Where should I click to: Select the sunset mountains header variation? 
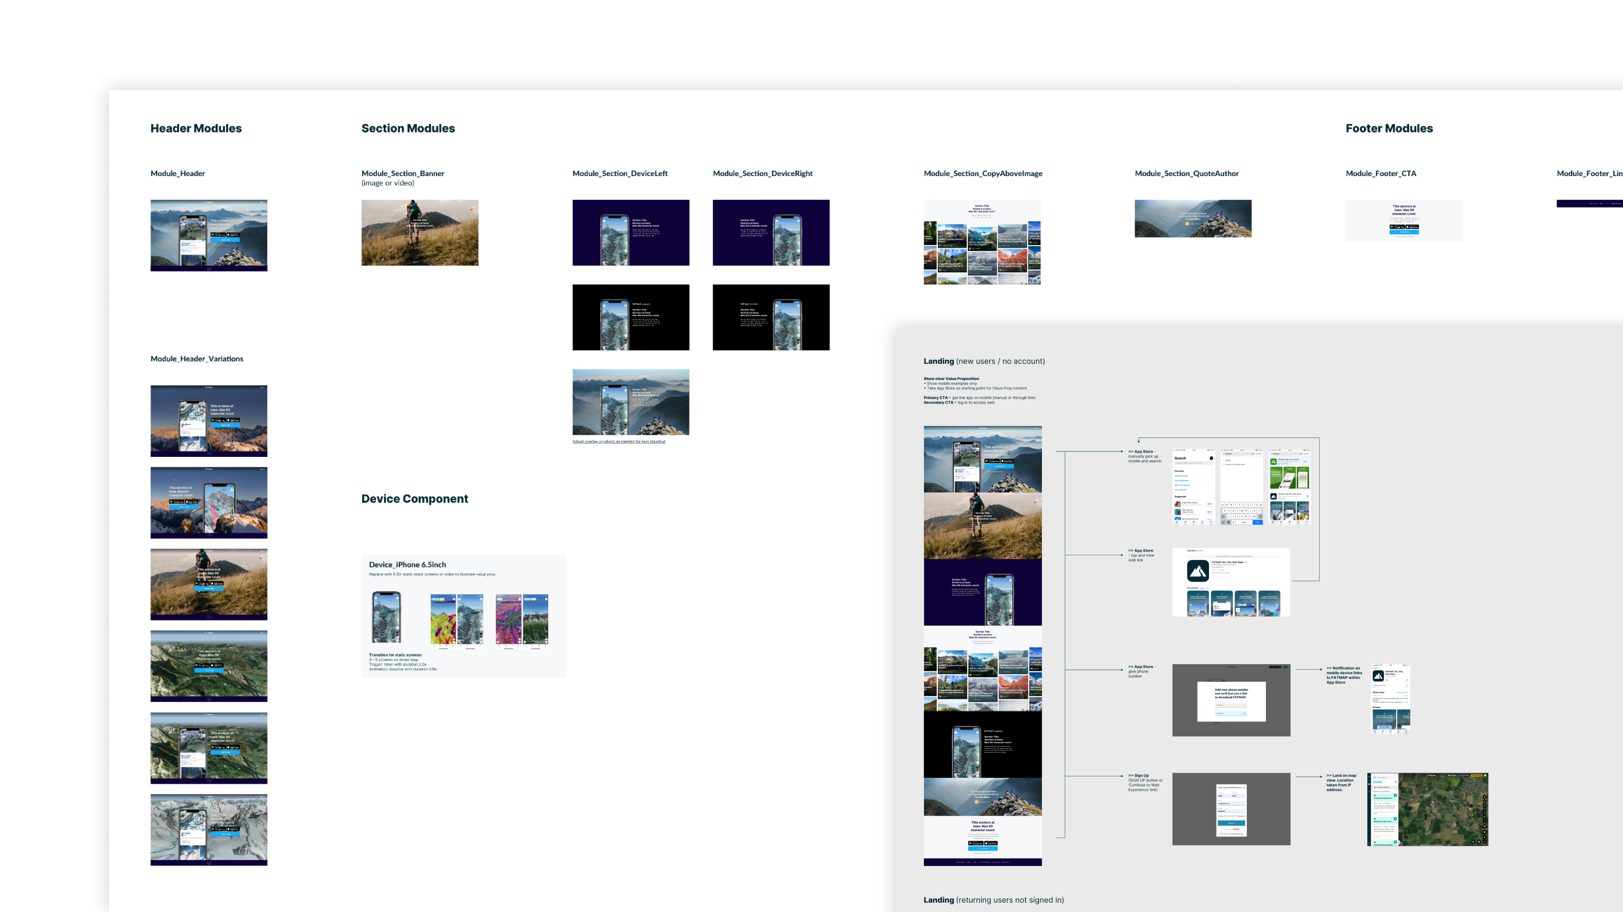tap(208, 421)
